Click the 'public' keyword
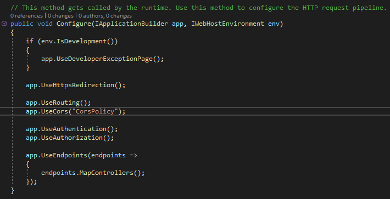 22,24
